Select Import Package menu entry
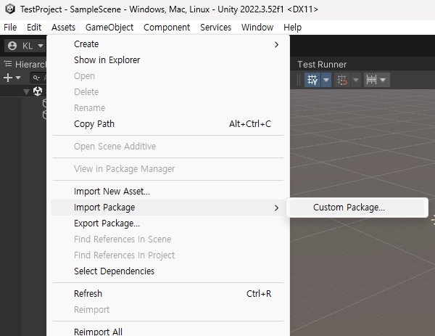435x336 pixels. pos(168,208)
